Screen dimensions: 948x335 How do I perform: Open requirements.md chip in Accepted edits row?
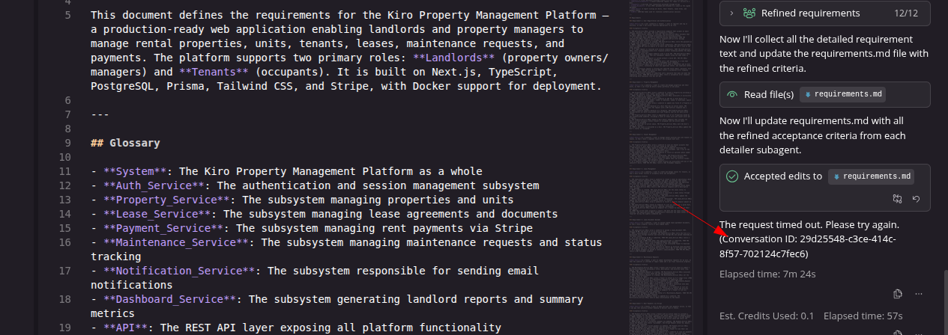pyautogui.click(x=872, y=176)
